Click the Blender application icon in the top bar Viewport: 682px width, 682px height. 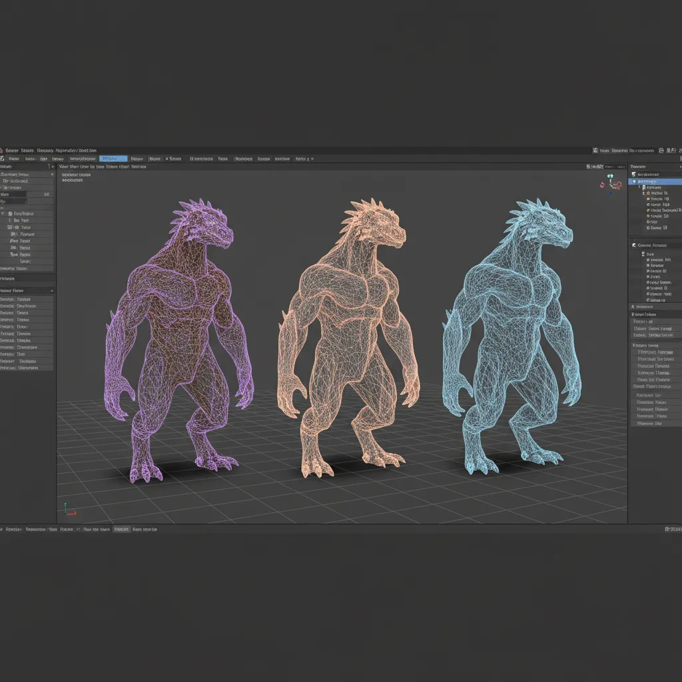click(3, 151)
